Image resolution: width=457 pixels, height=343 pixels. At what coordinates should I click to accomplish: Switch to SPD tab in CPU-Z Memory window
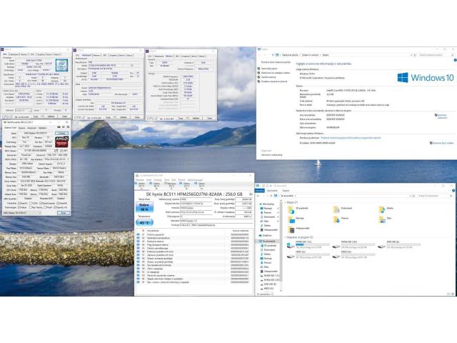[x=177, y=56]
